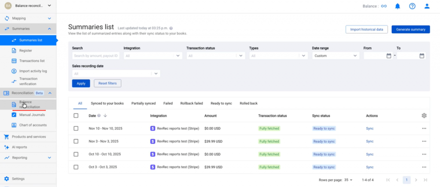Expand the Date range Custom dropdown
Screen dimensions: 440x187
click(x=336, y=56)
